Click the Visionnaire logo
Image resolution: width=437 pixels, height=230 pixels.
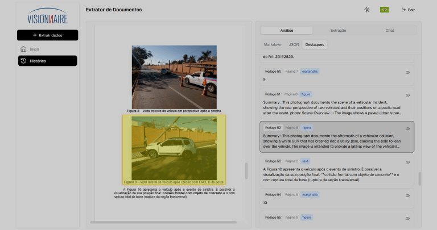[x=47, y=18]
